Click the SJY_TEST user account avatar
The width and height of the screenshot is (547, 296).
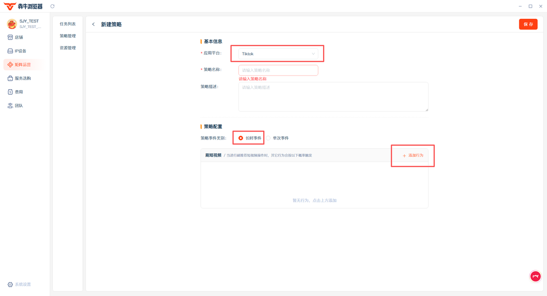(12, 24)
